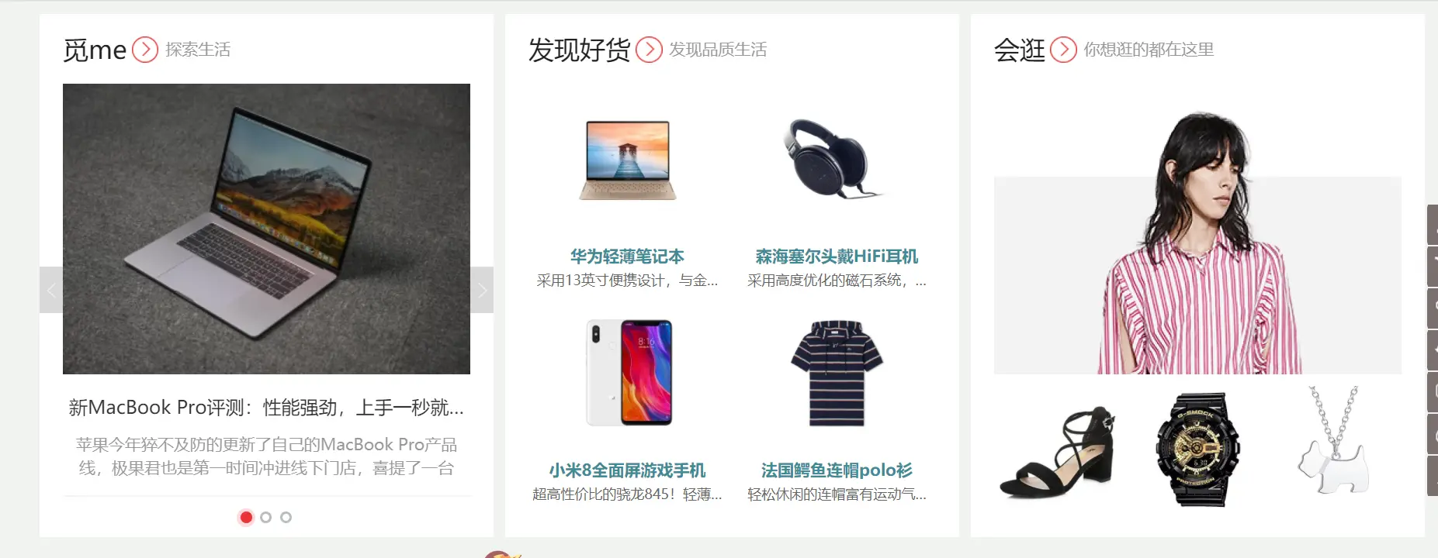The width and height of the screenshot is (1438, 558).
Task: Click the G-Shock watch thumbnail
Action: [x=1197, y=449]
